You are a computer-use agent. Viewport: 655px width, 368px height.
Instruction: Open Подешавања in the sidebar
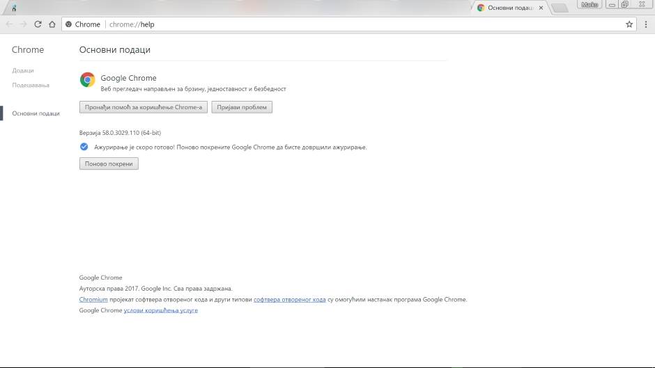point(31,85)
